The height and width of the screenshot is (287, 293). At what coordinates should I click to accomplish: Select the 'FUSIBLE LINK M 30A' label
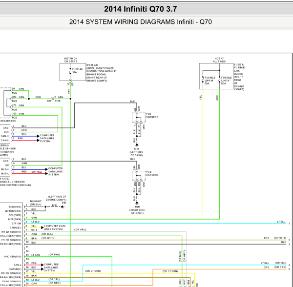click(210, 81)
